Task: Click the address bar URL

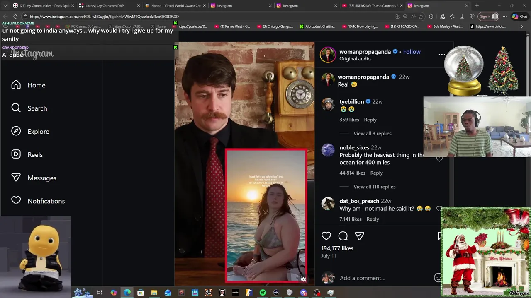Action: coord(207,17)
